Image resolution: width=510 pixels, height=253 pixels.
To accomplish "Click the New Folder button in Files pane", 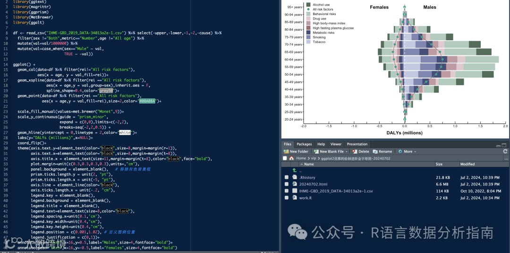I will click(x=296, y=151).
